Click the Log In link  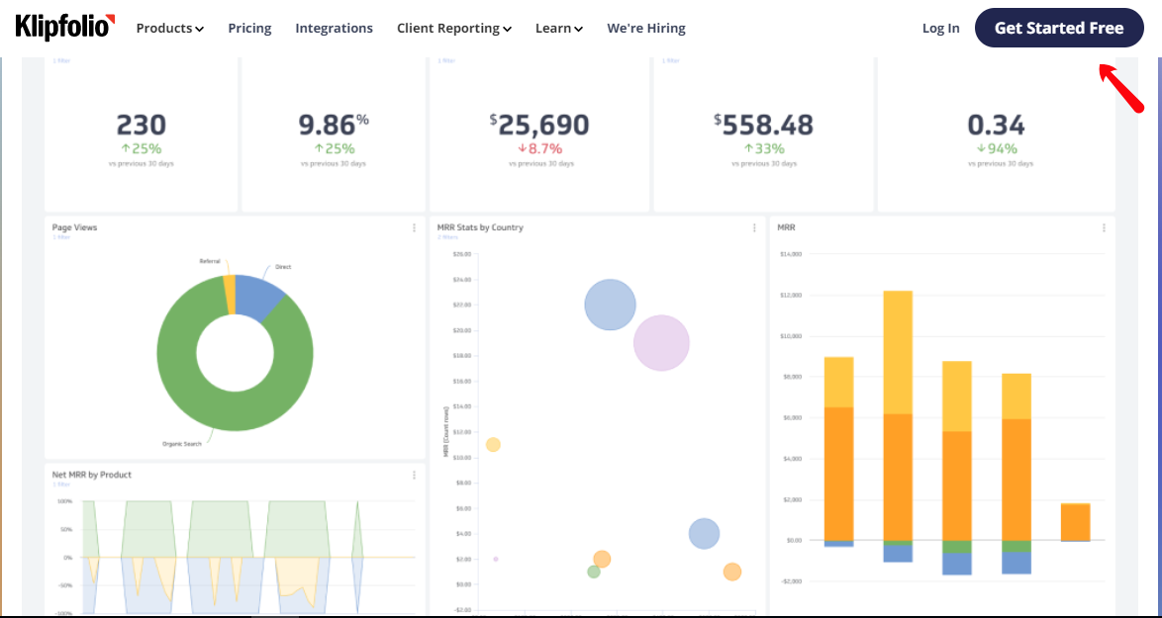point(940,29)
